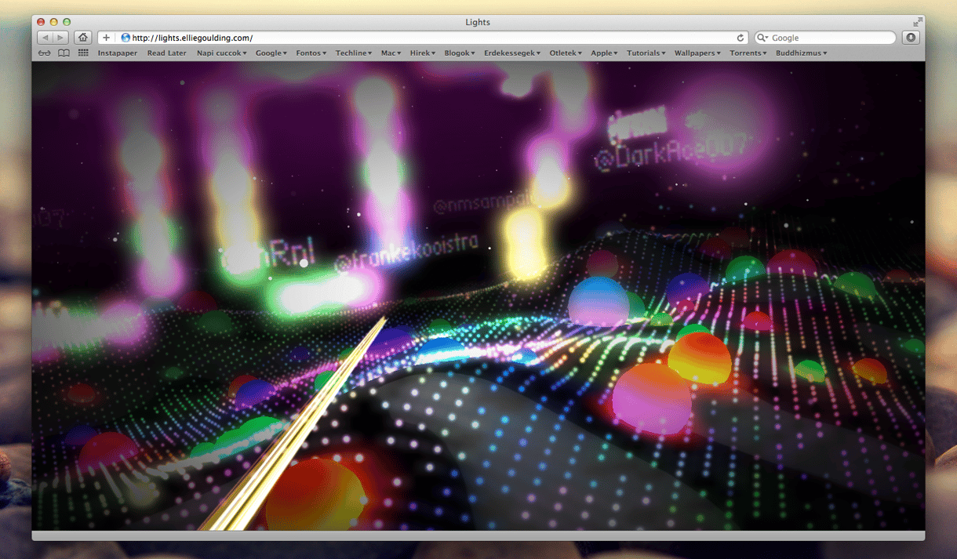This screenshot has width=957, height=559.
Task: Open the home page
Action: [x=82, y=38]
